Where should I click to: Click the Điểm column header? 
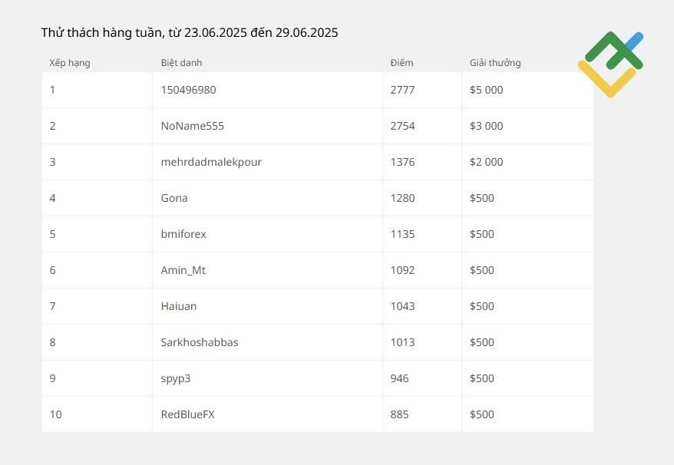[402, 63]
